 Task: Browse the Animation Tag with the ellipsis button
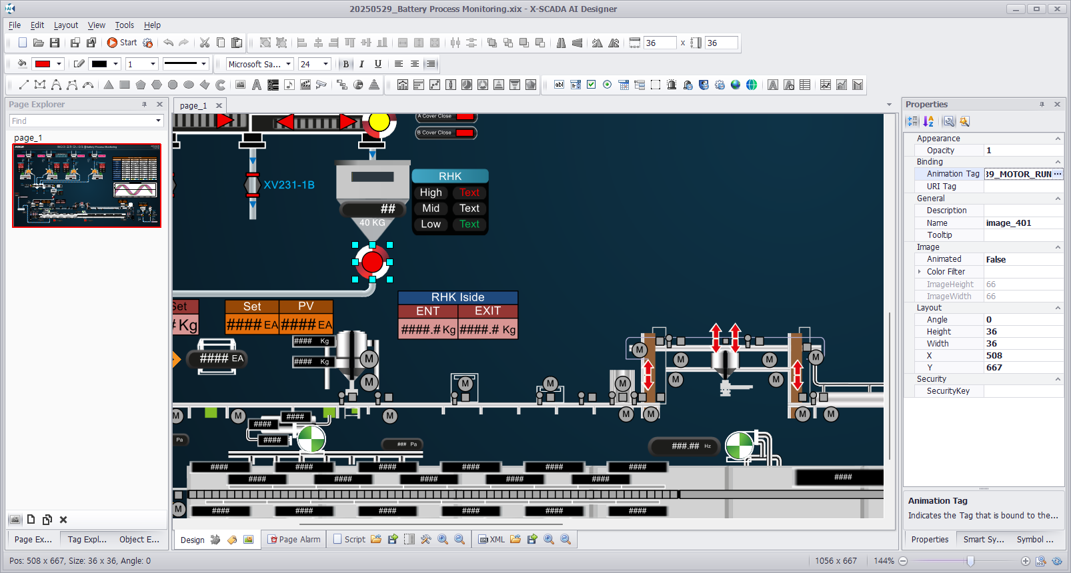1058,174
